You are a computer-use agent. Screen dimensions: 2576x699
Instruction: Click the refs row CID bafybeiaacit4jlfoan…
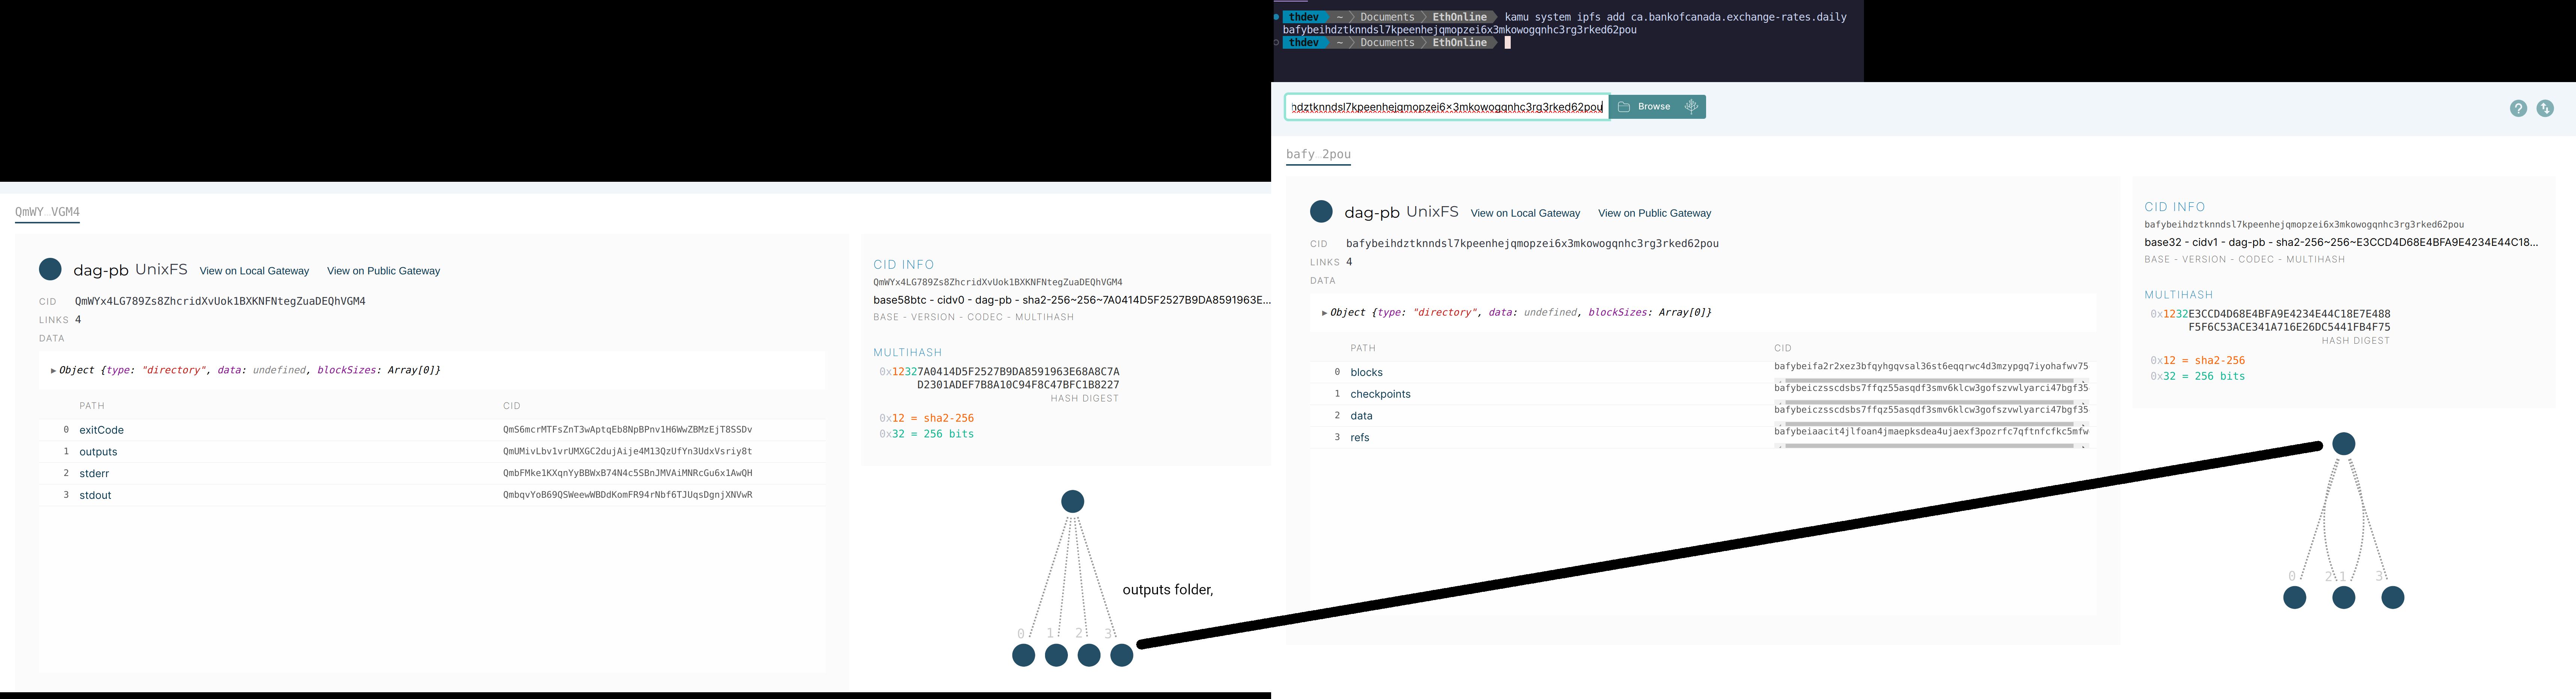pos(1931,432)
